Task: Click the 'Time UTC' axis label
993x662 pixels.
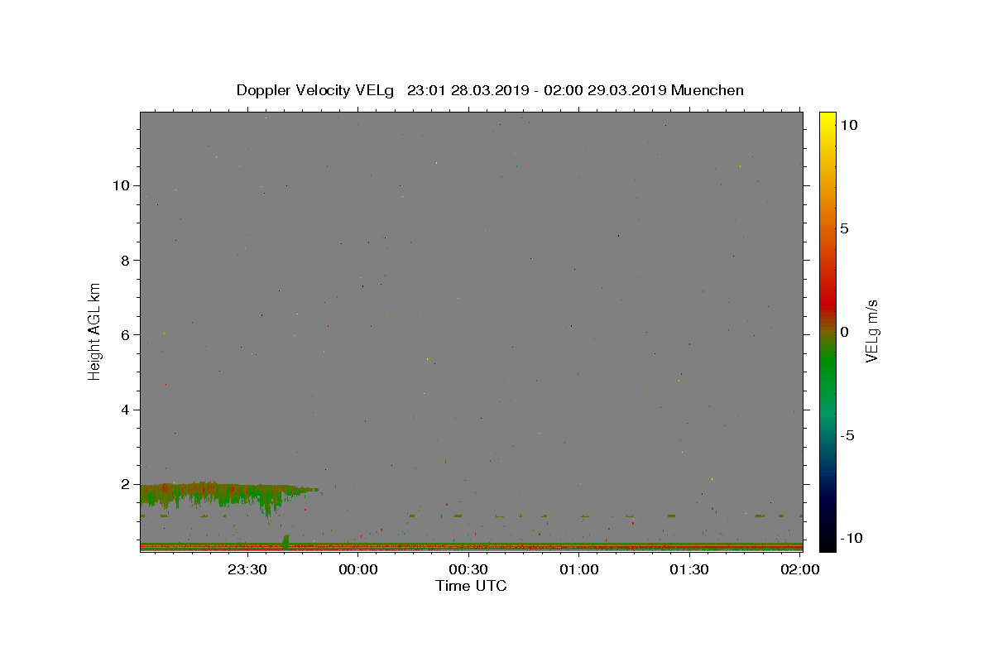Action: tap(471, 586)
